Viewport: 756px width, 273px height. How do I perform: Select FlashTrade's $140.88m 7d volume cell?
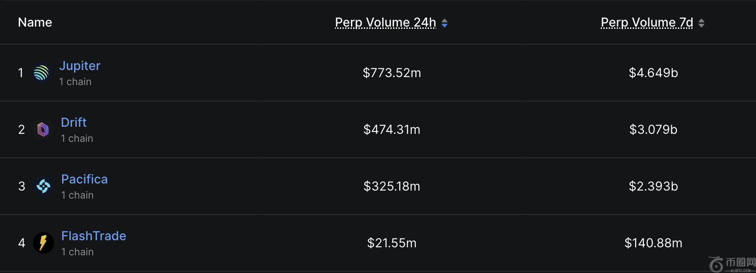(x=653, y=243)
